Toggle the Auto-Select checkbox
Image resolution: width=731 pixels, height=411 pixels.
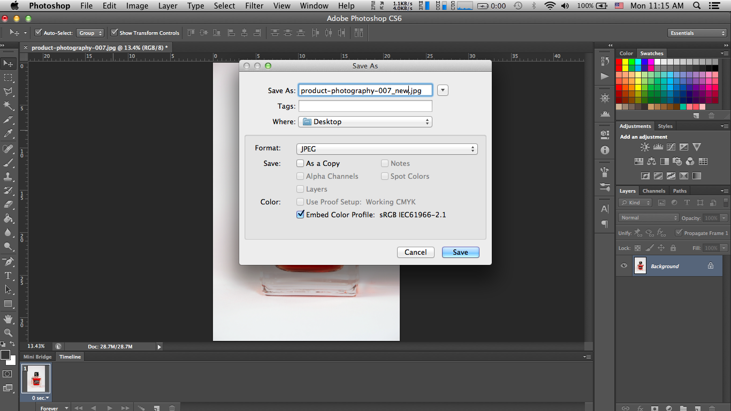[38, 33]
